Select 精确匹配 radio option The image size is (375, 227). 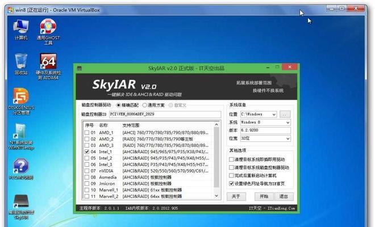click(x=127, y=105)
